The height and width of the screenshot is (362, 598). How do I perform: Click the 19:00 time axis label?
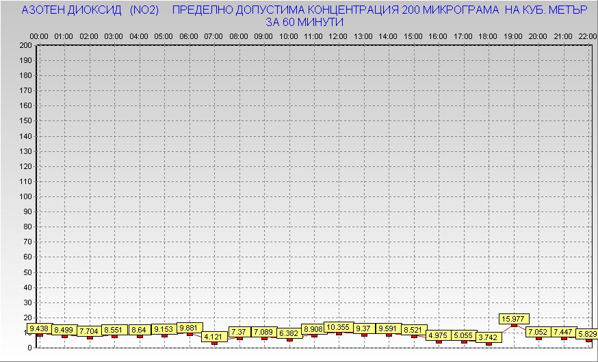513,36
